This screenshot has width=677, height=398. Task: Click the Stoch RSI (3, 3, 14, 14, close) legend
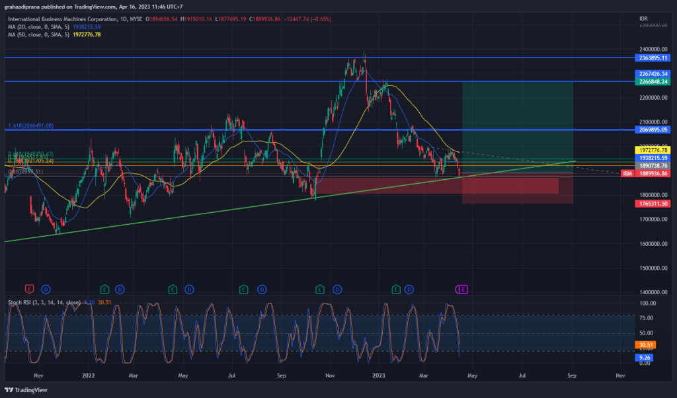pos(44,302)
